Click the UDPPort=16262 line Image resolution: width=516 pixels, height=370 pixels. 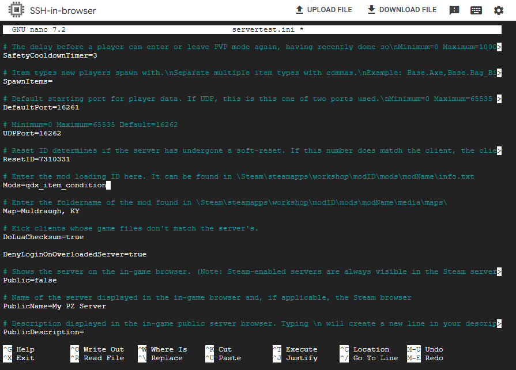(32, 134)
